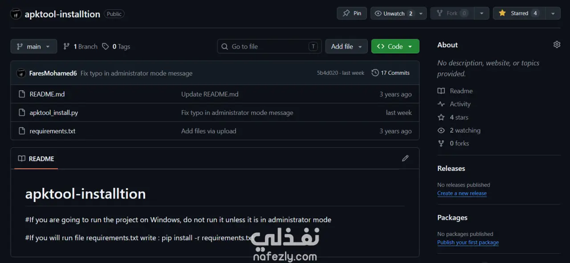
Task: Open the Packages heading link
Action: pos(452,218)
